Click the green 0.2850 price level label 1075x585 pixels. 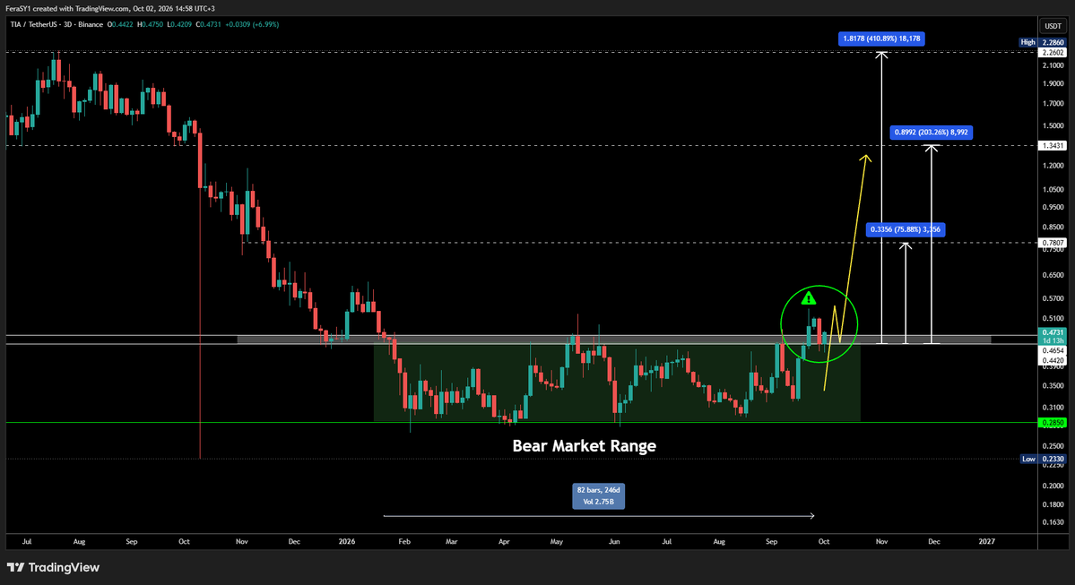pyautogui.click(x=1053, y=423)
